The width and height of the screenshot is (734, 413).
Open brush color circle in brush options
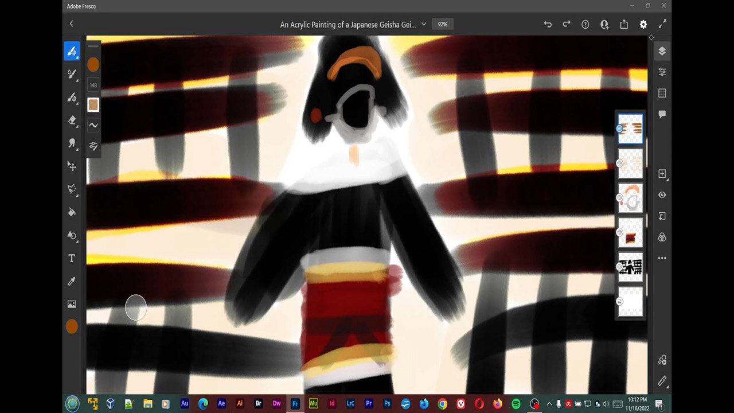tap(93, 65)
